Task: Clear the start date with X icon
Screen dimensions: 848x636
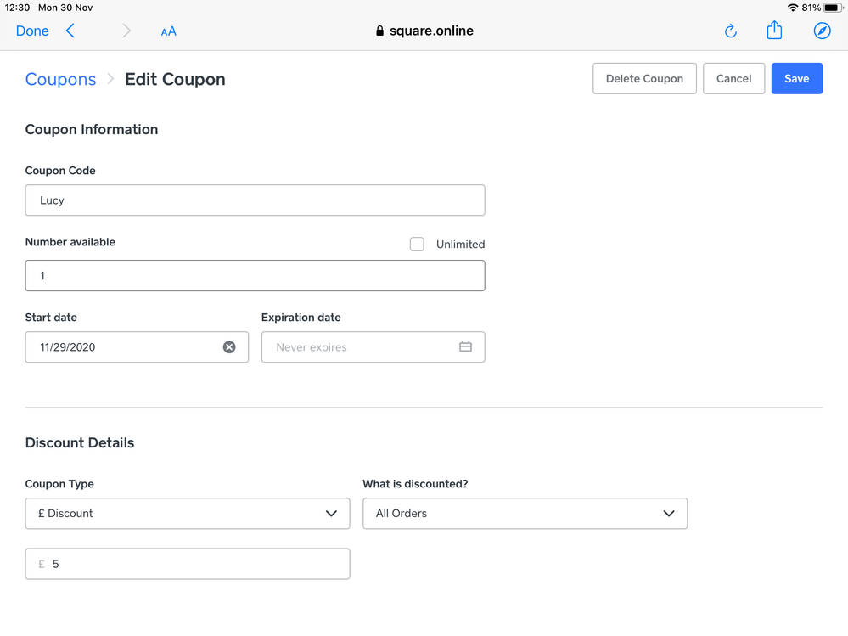Action: coord(229,347)
